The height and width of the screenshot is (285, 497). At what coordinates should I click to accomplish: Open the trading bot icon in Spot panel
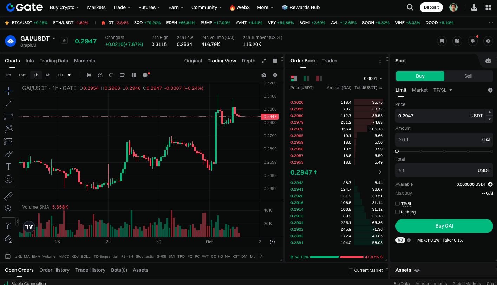pos(488,61)
